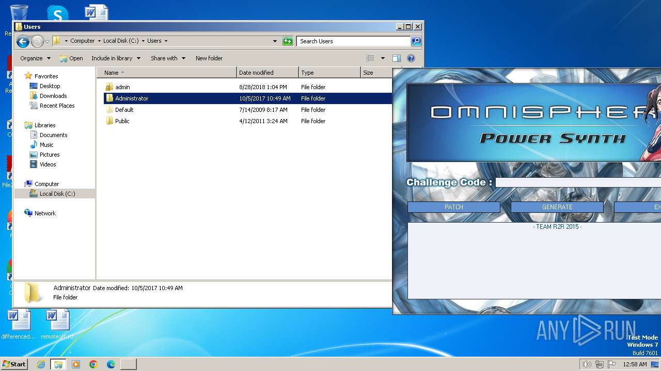Click the volume speaker tray icon
Viewport: 661px width, 371px height.
pos(587,364)
